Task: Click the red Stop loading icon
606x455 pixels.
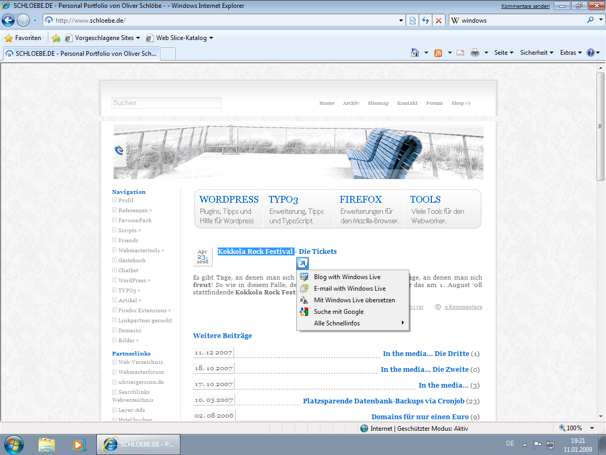Action: pyautogui.click(x=439, y=21)
